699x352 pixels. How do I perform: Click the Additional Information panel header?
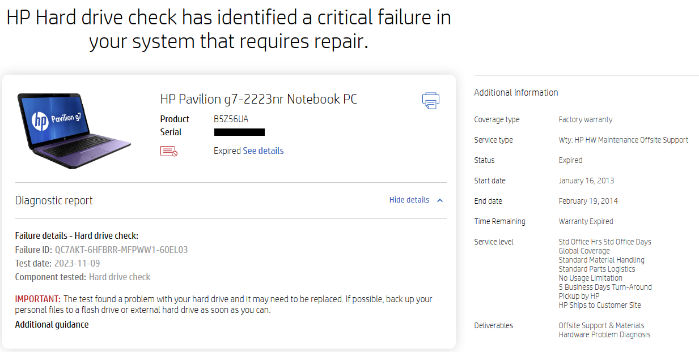516,92
